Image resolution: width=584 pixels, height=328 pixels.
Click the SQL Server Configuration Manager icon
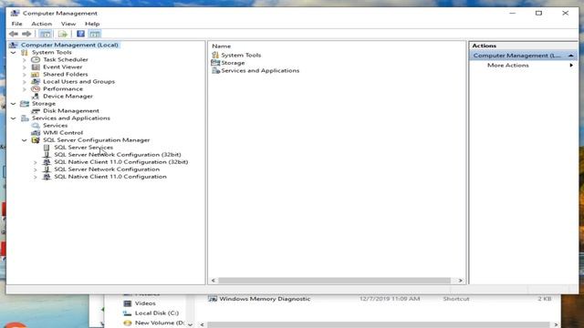coord(36,140)
